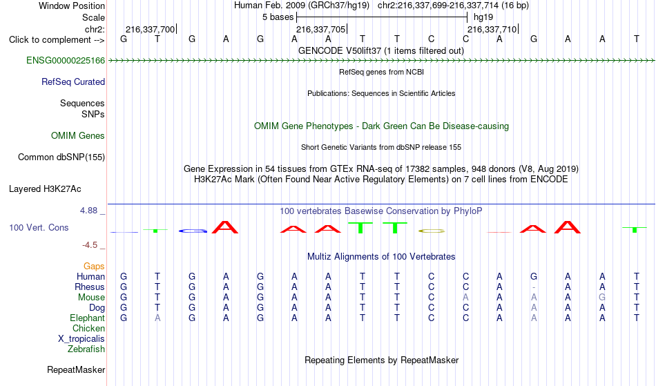Image resolution: width=656 pixels, height=386 pixels.
Task: Click the "Multiz Alignments of 100 Vertebrates" title
Action: [381, 256]
